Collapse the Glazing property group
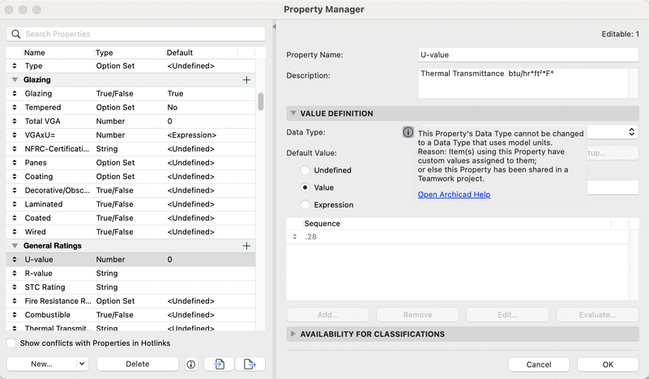 pos(15,80)
